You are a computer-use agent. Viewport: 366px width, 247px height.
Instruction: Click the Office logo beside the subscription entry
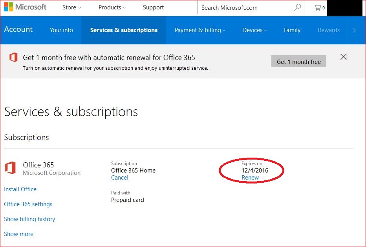tap(12, 167)
